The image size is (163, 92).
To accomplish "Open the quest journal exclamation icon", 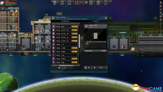I will point(161,3).
